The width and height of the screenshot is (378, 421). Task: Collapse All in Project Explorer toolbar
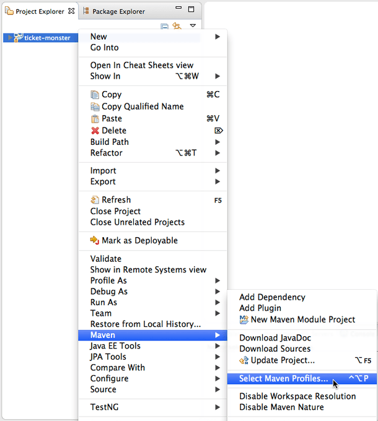point(164,27)
